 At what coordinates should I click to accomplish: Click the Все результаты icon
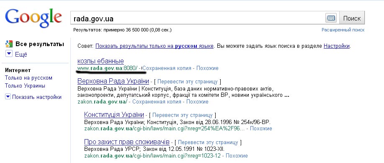[9, 44]
